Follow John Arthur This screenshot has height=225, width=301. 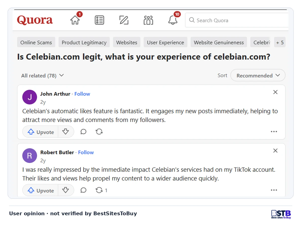click(x=82, y=94)
